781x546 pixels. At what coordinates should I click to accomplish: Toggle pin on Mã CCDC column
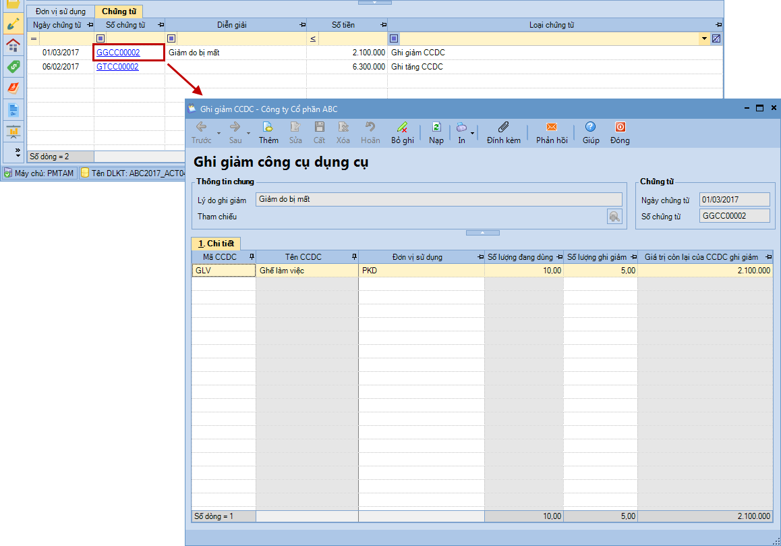coord(252,257)
